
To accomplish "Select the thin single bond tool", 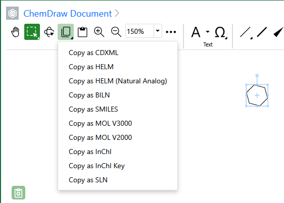I will click(x=246, y=32).
